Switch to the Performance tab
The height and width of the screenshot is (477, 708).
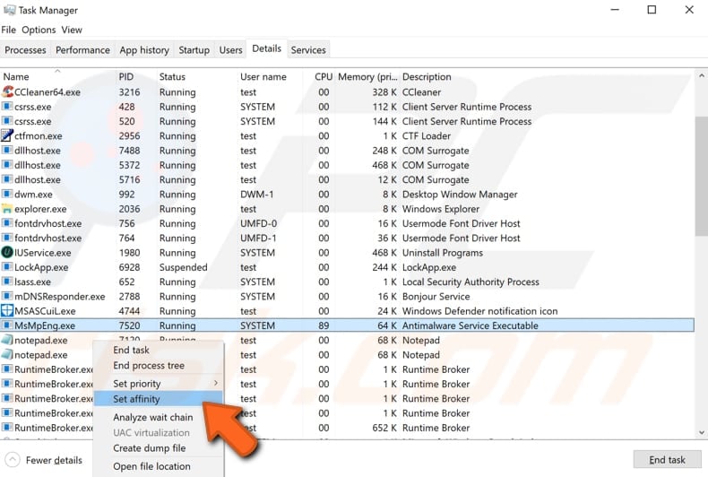82,50
